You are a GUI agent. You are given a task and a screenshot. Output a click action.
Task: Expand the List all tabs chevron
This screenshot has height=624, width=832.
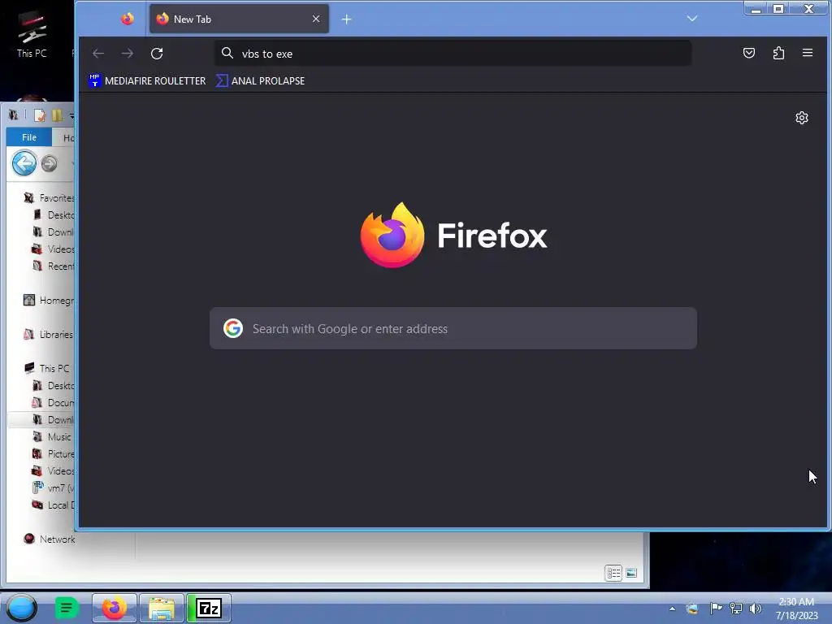pos(692,19)
